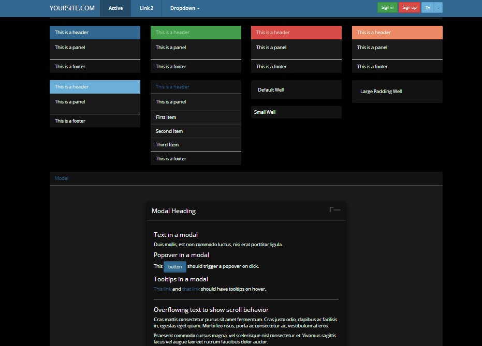Click the Default Well box
482x346 pixels.
point(296,89)
